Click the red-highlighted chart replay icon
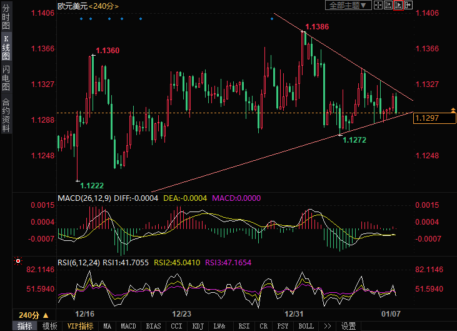 pyautogui.click(x=398, y=5)
